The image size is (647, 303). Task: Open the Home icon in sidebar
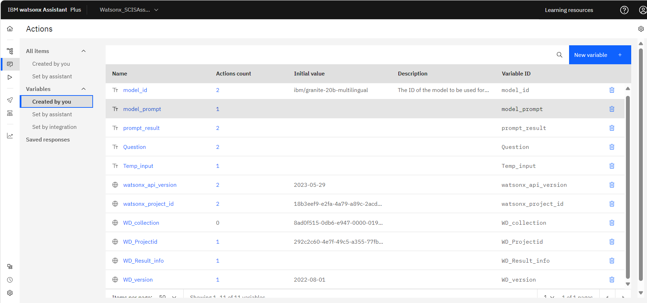10,29
